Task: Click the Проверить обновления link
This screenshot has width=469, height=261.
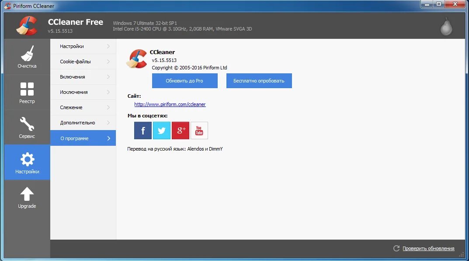Action: [x=428, y=248]
